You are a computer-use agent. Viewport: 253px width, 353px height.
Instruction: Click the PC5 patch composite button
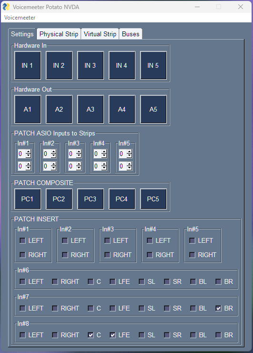point(153,199)
